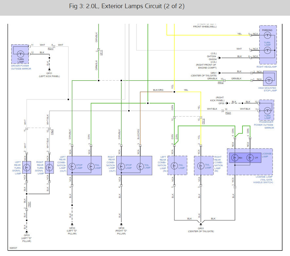Select tail lamp bulb in left rear combination lamp (out)
The width and height of the screenshot is (290, 256).
click(x=91, y=167)
